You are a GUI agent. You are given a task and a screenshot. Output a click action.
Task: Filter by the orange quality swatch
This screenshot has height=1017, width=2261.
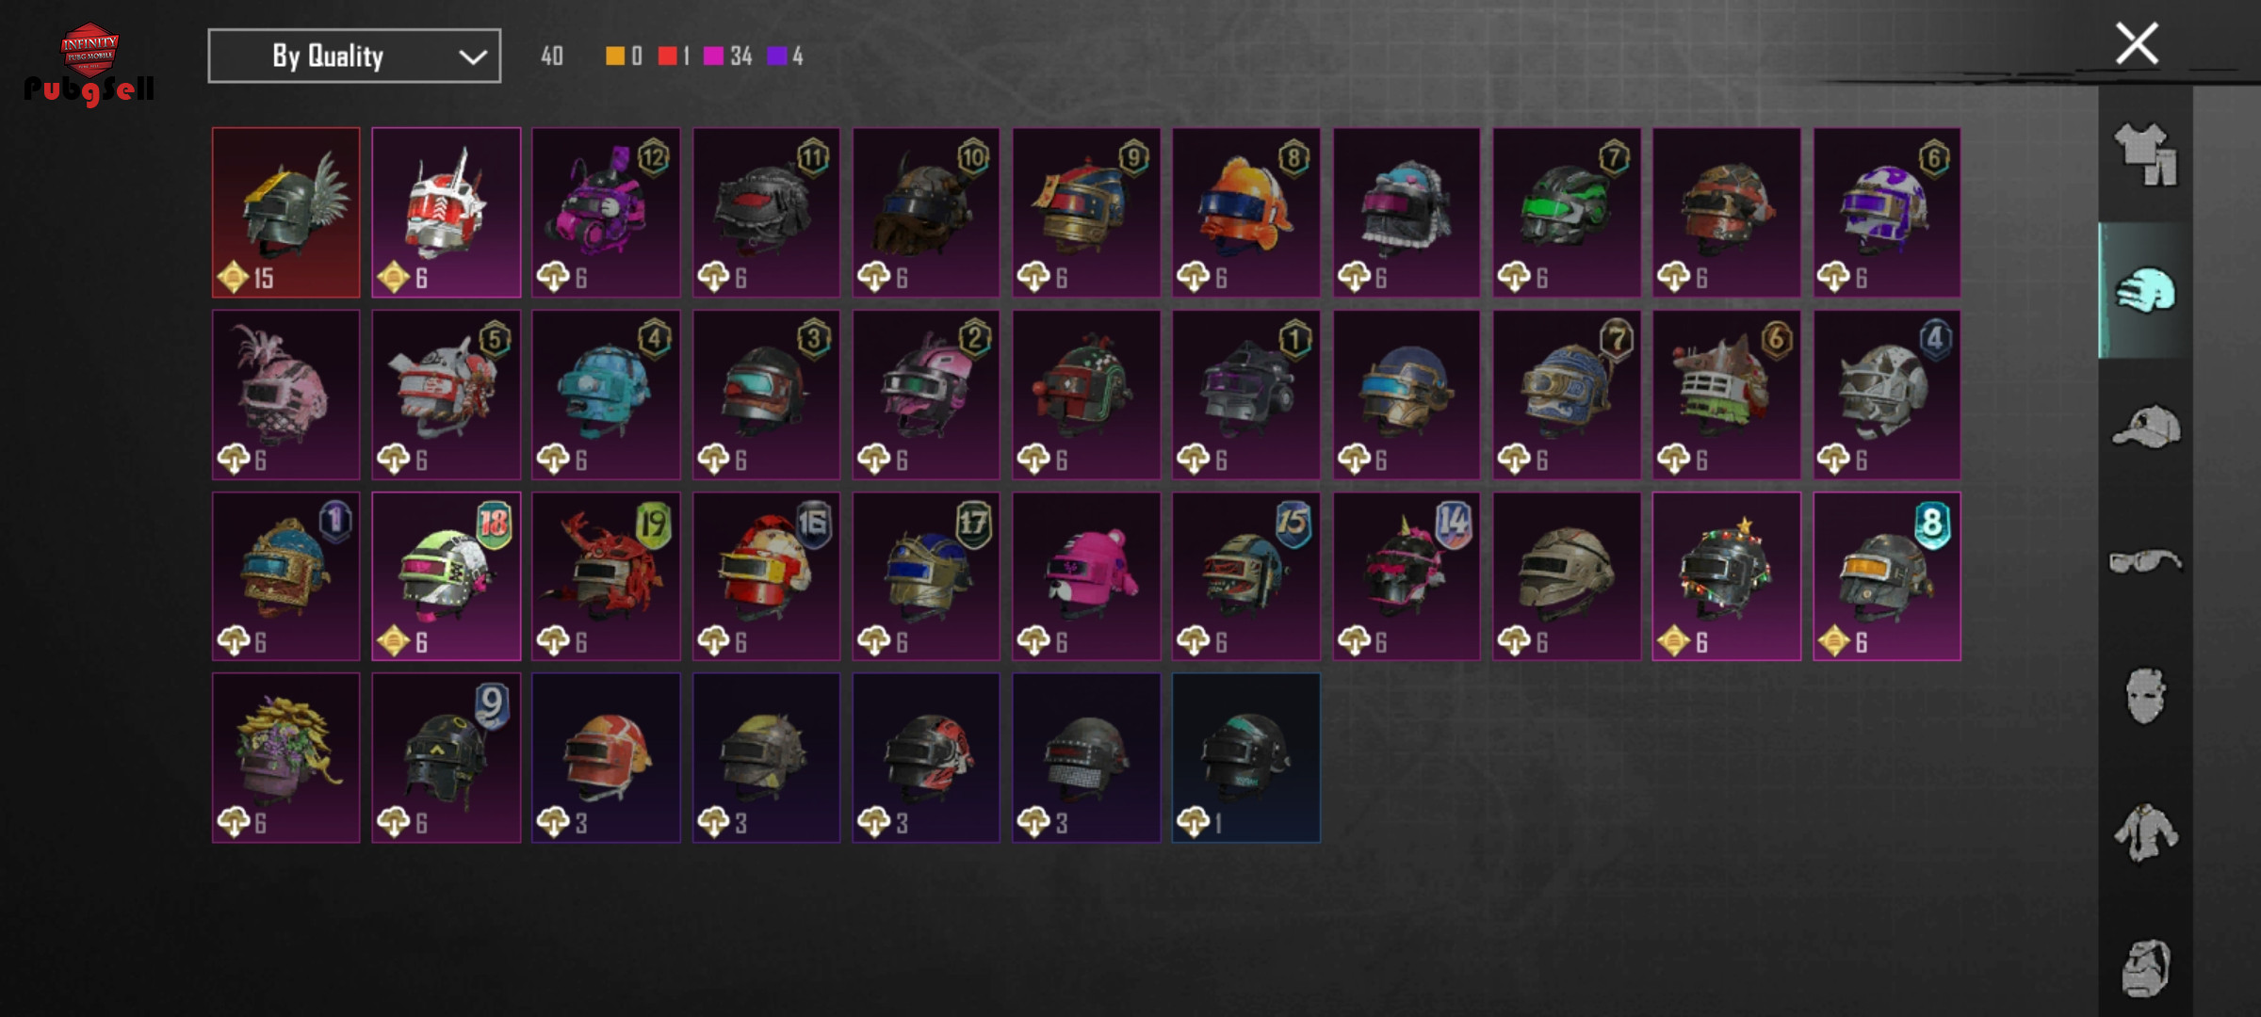[x=615, y=56]
